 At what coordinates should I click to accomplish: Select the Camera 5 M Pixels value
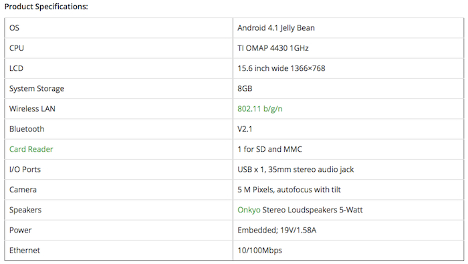289,190
